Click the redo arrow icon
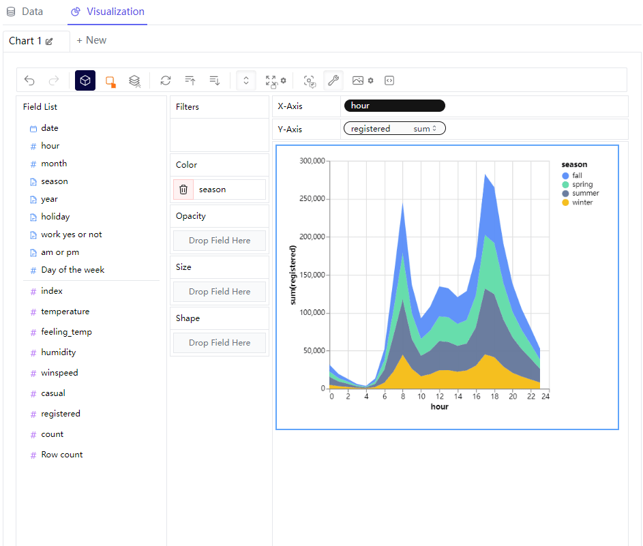643x546 pixels. click(x=54, y=80)
